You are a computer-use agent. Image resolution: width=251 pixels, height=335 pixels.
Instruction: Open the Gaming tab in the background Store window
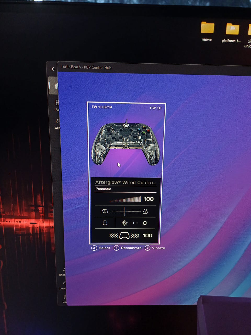[58, 124]
